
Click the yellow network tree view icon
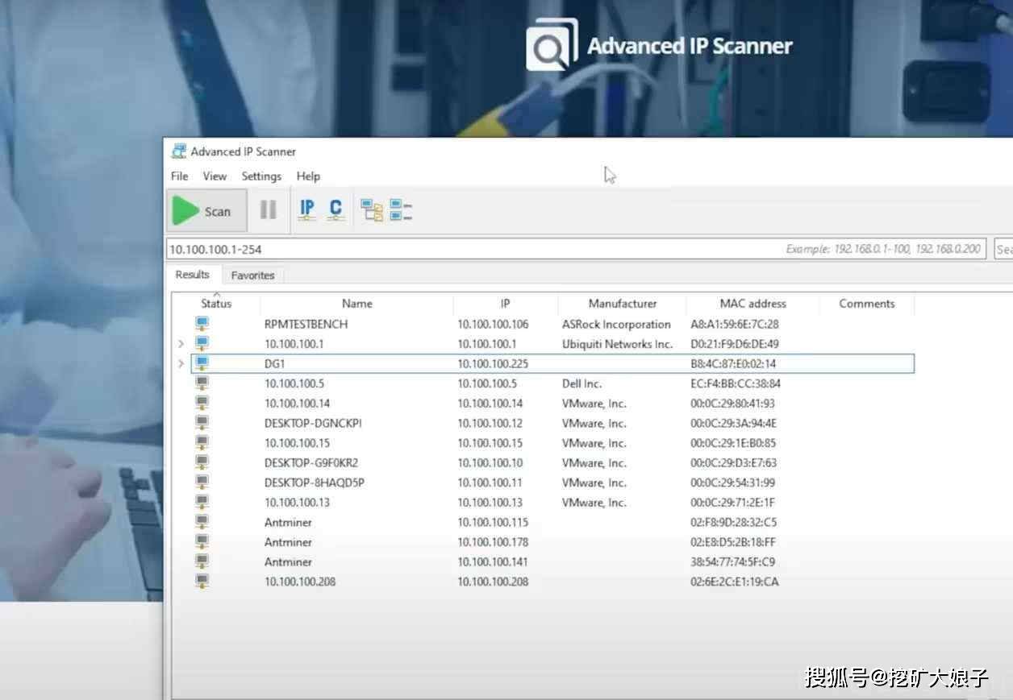point(371,209)
